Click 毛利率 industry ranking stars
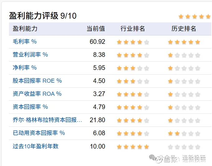The width and height of the screenshot is (212, 166). pos(133,42)
